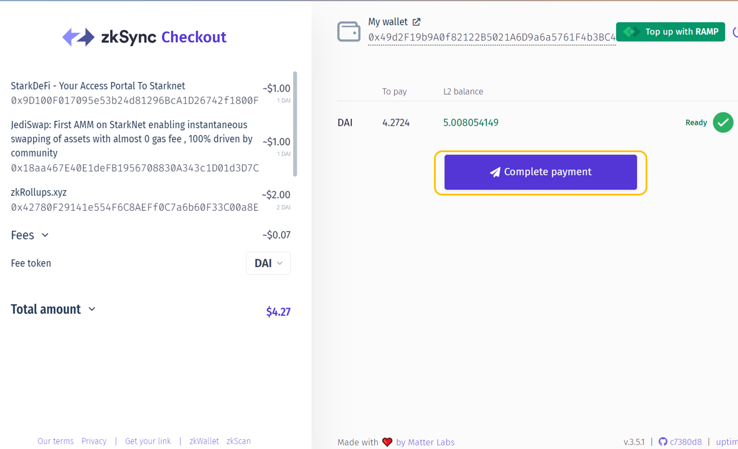
Task: Expand the Fees breakdown chevron
Action: (45, 235)
